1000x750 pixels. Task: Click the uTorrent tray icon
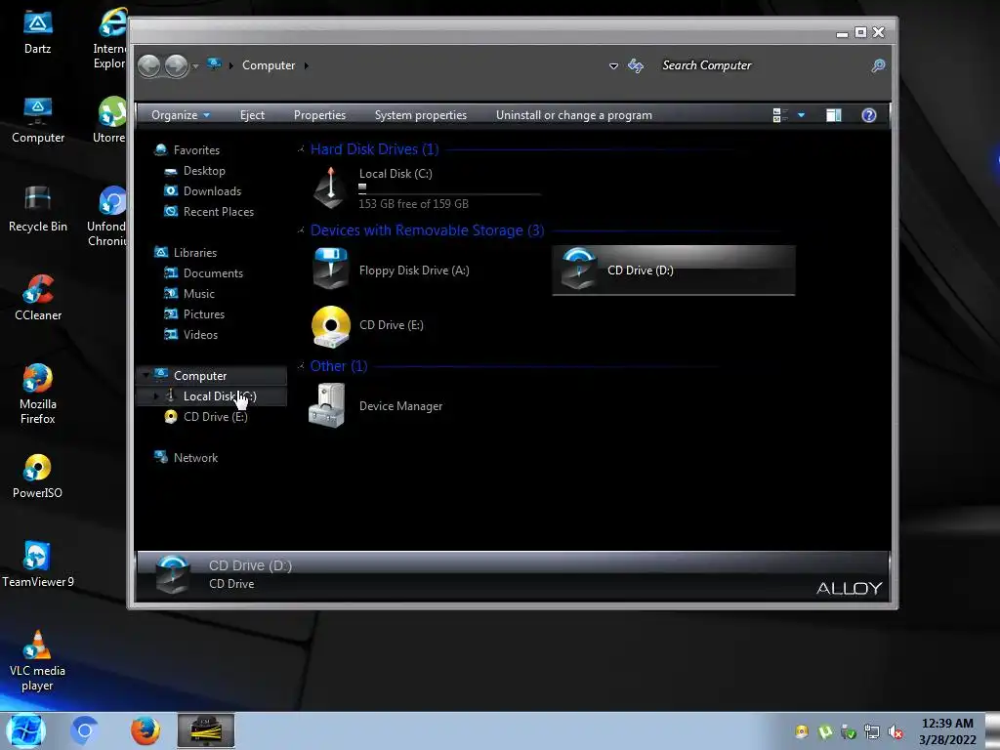tap(824, 732)
